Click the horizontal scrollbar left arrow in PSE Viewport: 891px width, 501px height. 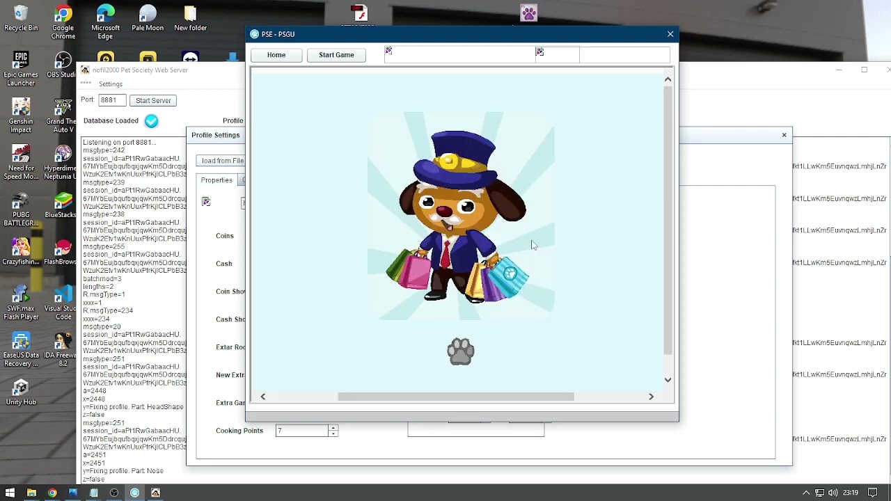pyautogui.click(x=263, y=397)
